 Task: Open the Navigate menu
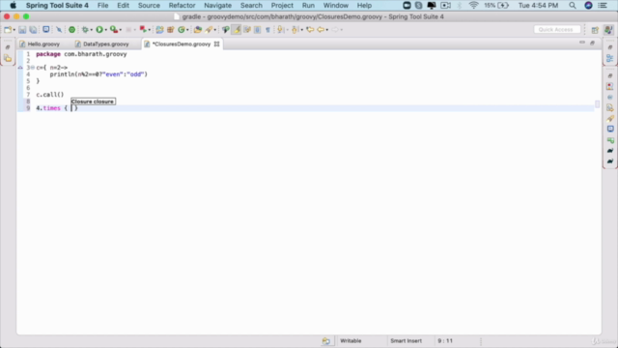[x=217, y=6]
